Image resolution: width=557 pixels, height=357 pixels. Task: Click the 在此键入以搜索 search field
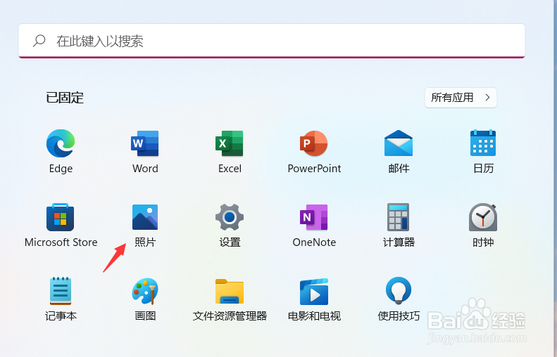272,41
